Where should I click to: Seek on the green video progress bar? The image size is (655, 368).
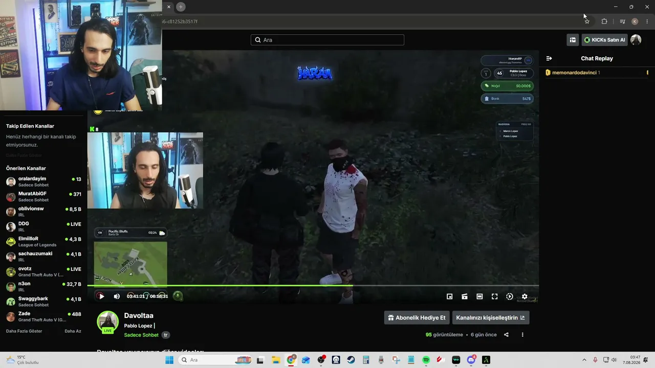pos(313,286)
